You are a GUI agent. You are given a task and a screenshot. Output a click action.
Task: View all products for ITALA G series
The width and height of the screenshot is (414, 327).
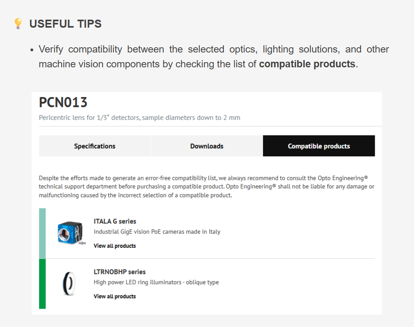click(115, 246)
